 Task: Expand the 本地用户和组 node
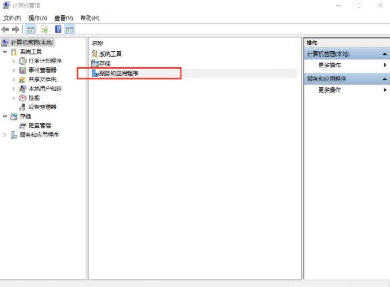(14, 89)
